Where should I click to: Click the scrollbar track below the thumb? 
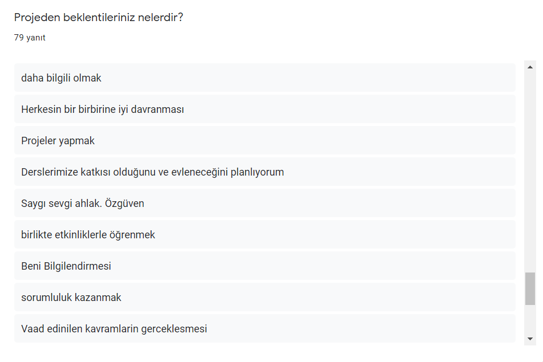point(530,319)
